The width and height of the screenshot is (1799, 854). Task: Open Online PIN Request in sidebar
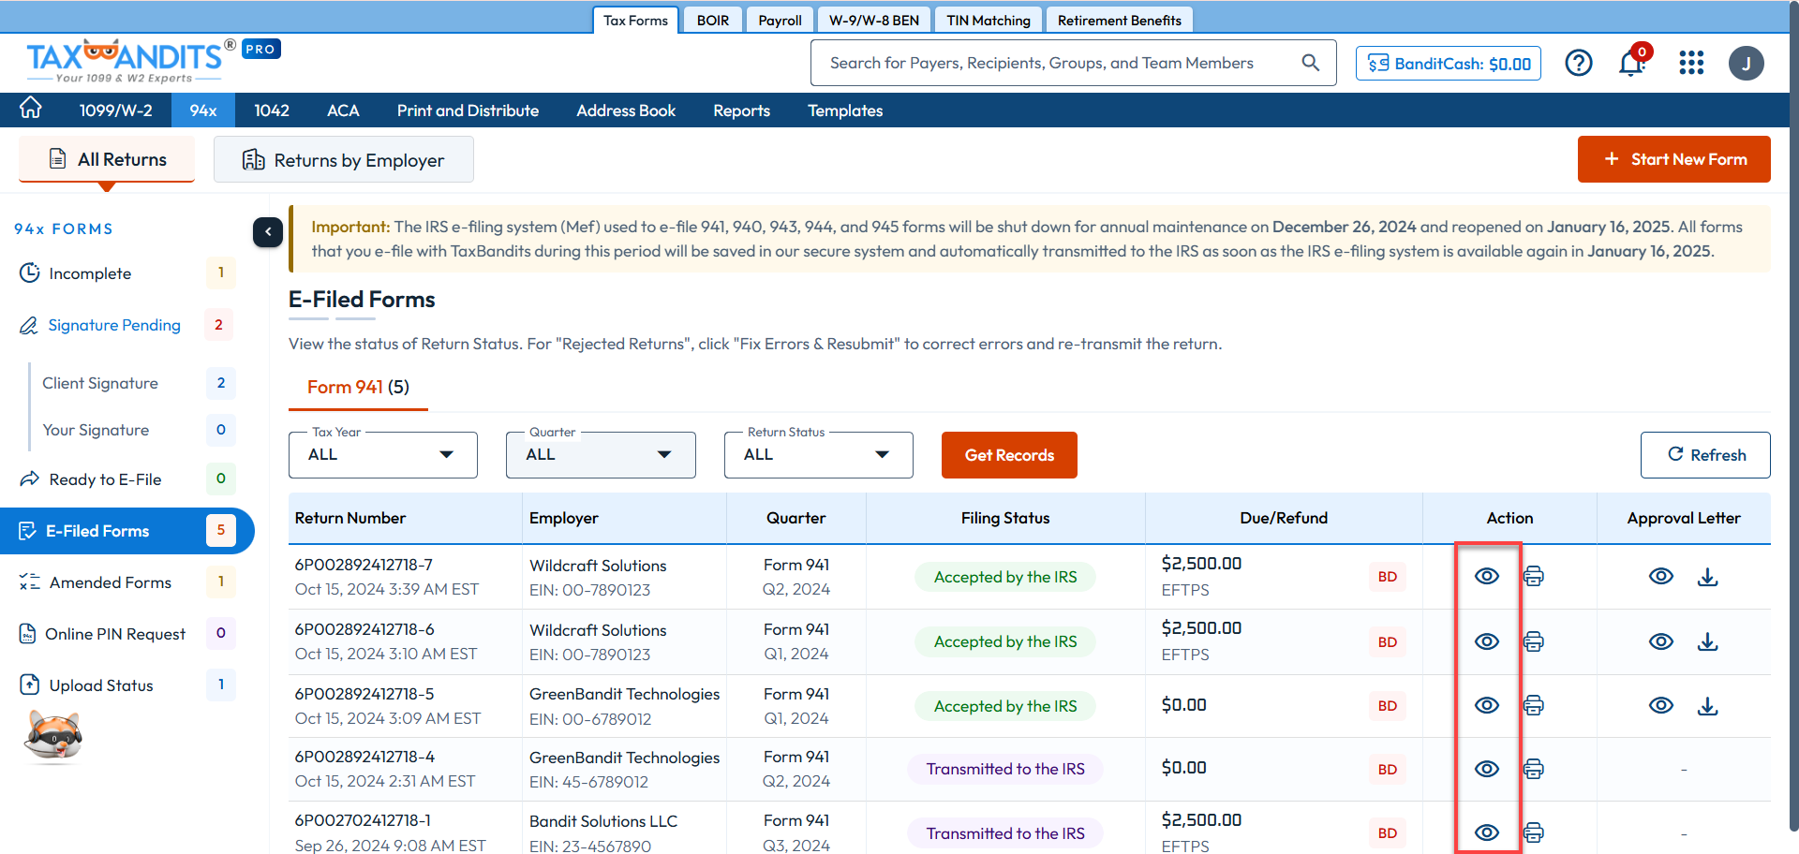click(x=127, y=634)
